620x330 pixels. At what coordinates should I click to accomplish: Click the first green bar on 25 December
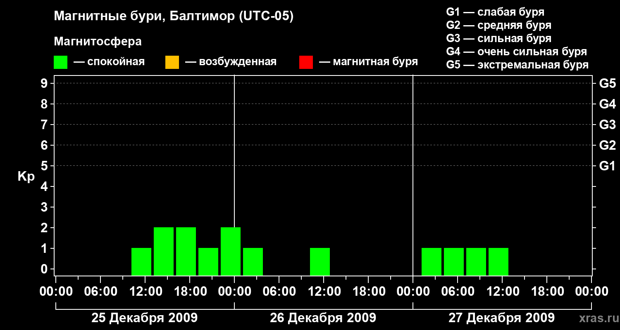[x=141, y=262]
